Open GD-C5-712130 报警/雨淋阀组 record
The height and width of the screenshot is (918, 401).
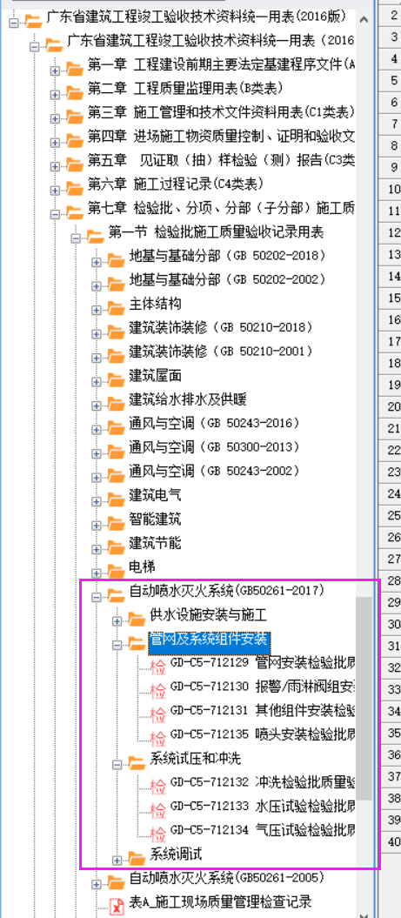click(263, 687)
